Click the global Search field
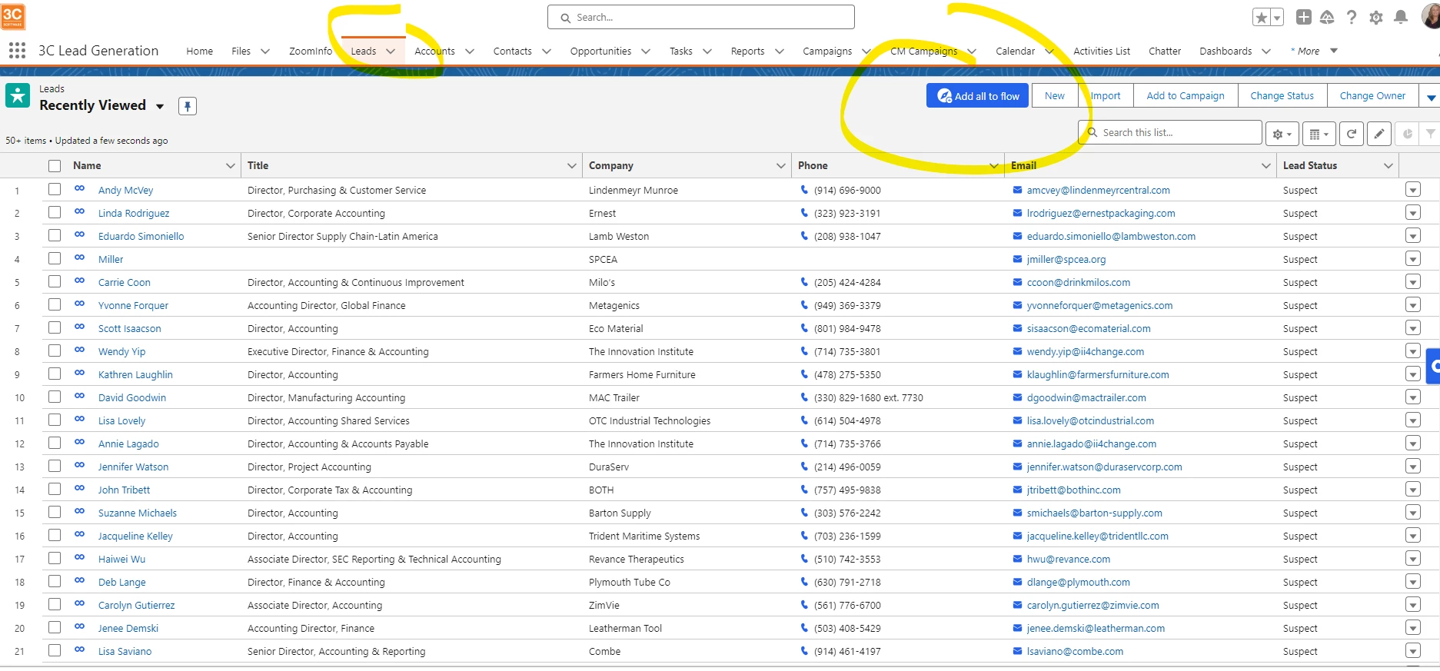Viewport: 1440px width, 671px height. [700, 17]
